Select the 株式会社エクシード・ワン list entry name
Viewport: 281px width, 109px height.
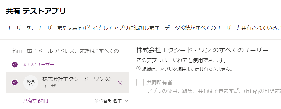point(77,79)
